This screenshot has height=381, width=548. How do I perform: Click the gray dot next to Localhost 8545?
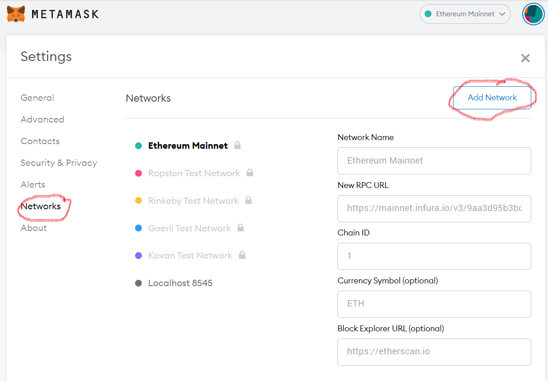tap(139, 283)
